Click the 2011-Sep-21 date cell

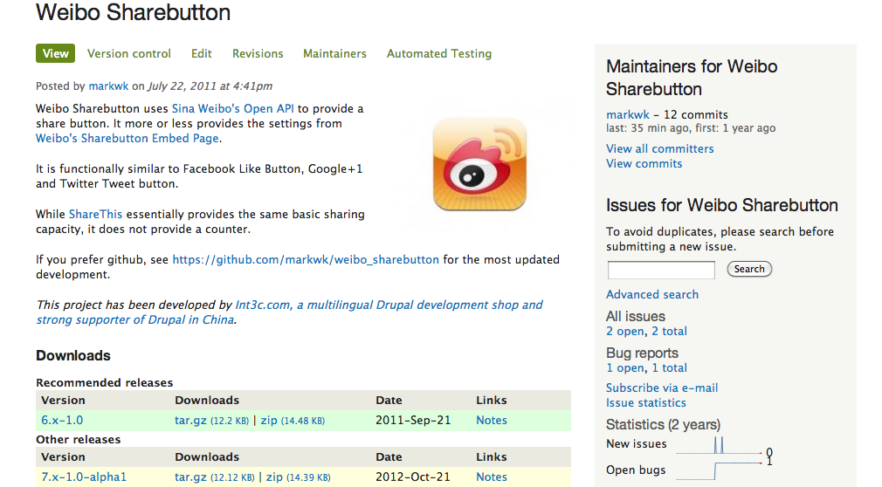point(413,420)
